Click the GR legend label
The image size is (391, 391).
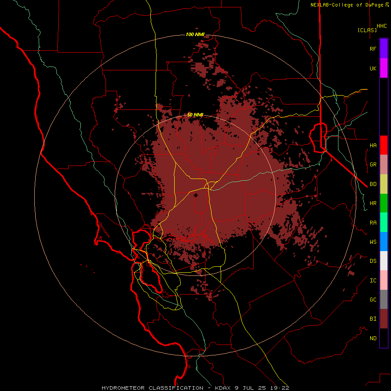[373, 165]
